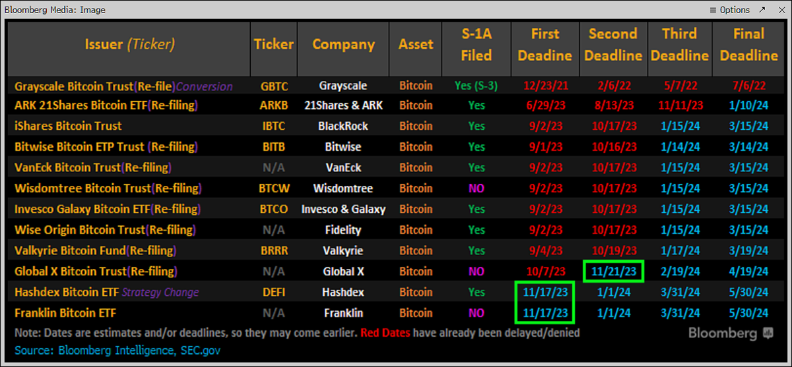Click the 11/21/23 second deadline for Global X
The height and width of the screenshot is (367, 792).
612,271
